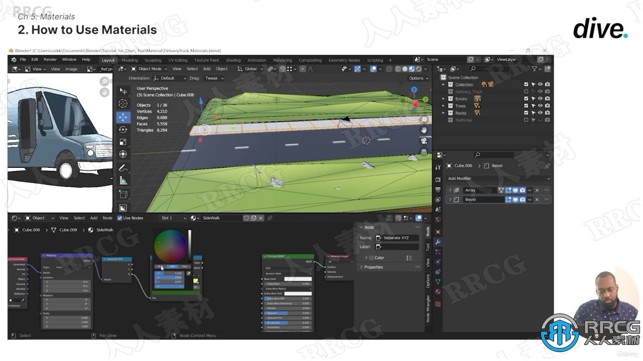Toggle Use Nodes checkbox
This screenshot has height=361, width=643.
[120, 218]
